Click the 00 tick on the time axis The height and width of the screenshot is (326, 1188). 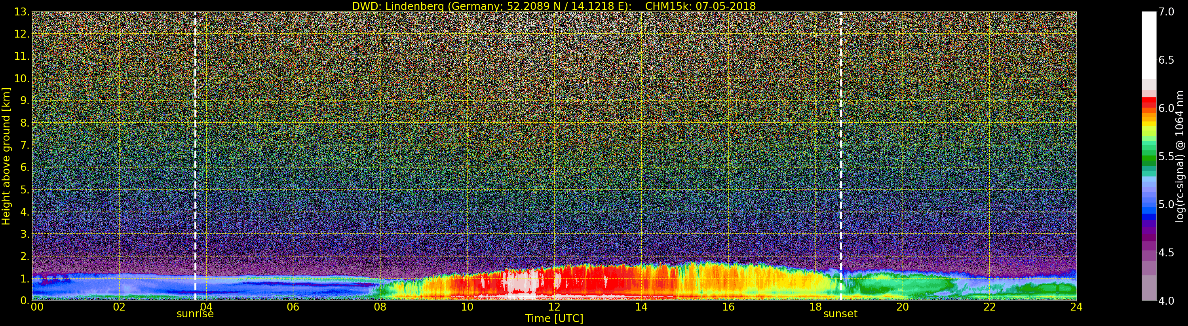[x=37, y=307]
